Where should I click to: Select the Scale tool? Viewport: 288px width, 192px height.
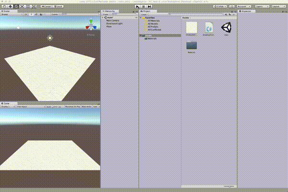click(22, 6)
